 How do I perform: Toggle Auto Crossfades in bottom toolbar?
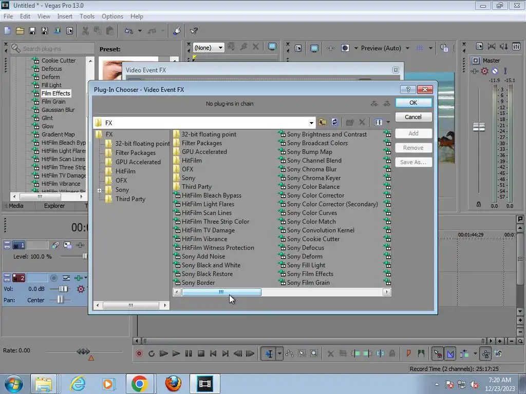click(x=450, y=353)
